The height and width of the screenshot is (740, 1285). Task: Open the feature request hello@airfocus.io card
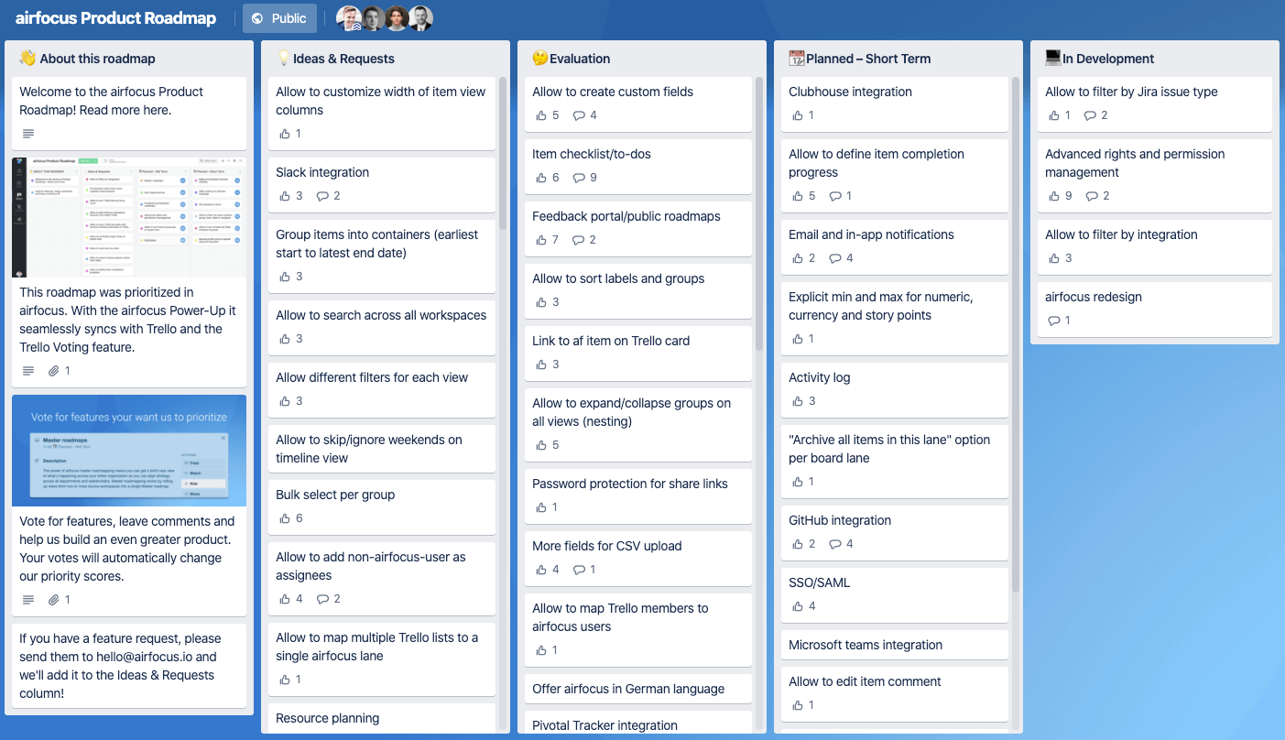(129, 666)
